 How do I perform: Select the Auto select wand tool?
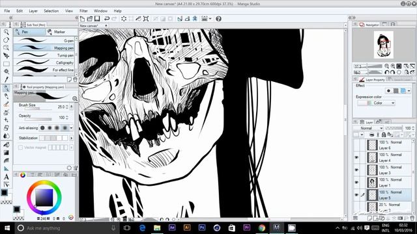pyautogui.click(x=7, y=71)
